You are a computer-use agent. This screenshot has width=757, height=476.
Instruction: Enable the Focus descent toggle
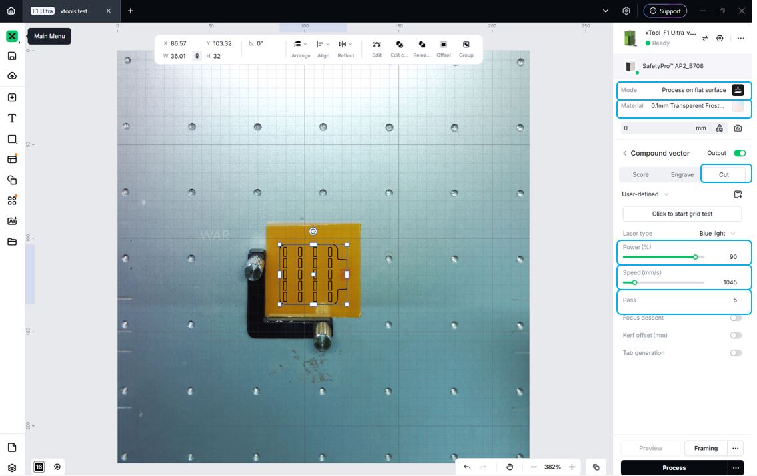pyautogui.click(x=736, y=318)
